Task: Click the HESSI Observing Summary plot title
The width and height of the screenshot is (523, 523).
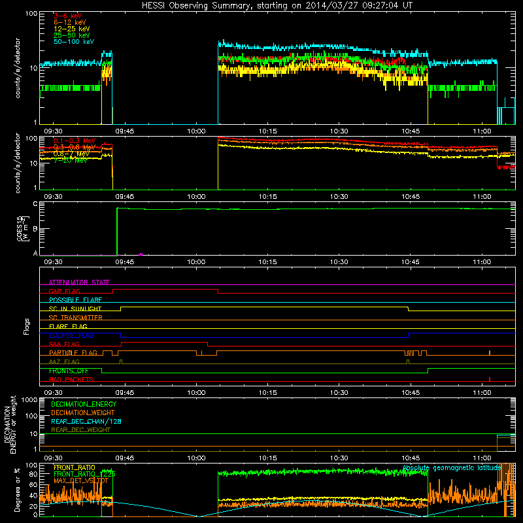Action: (277, 6)
